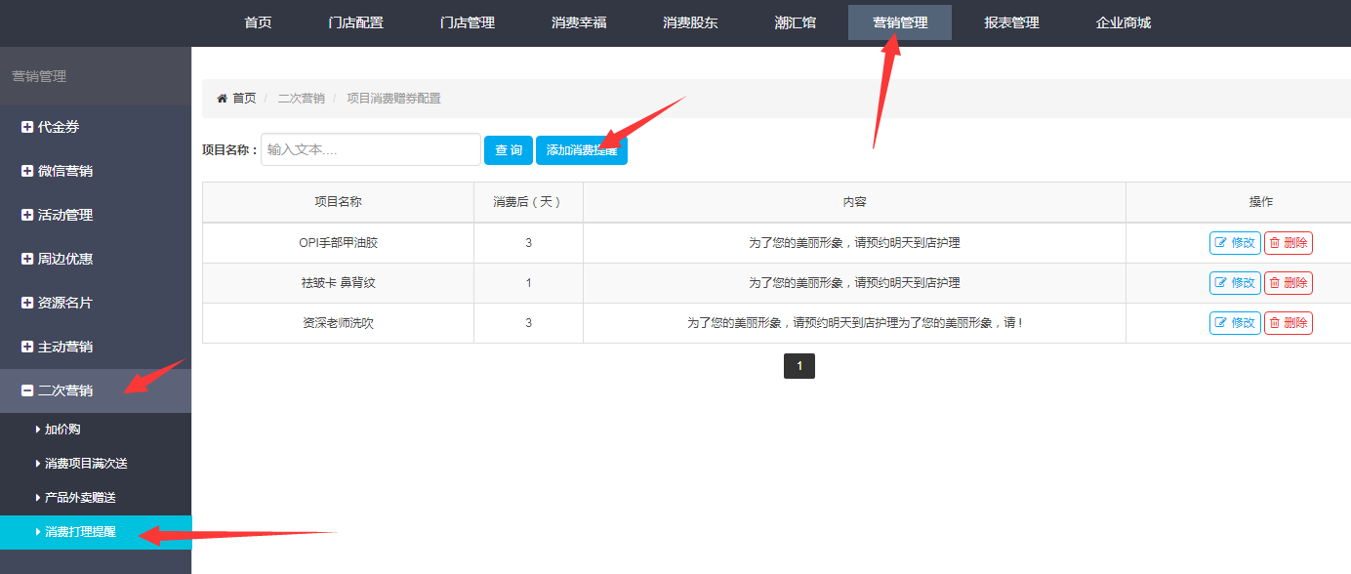Expand the 周边优惠 sidebar section
1351x574 pixels.
point(96,259)
